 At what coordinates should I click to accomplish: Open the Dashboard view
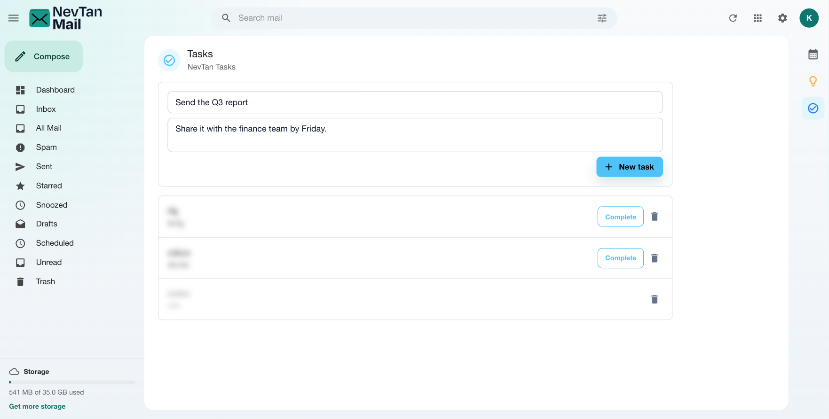tap(55, 90)
